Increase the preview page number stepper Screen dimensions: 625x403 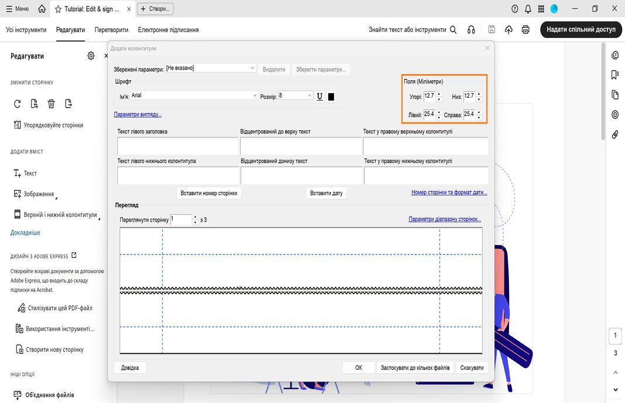tap(195, 217)
